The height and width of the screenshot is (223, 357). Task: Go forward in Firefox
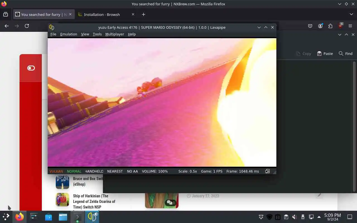point(17,26)
